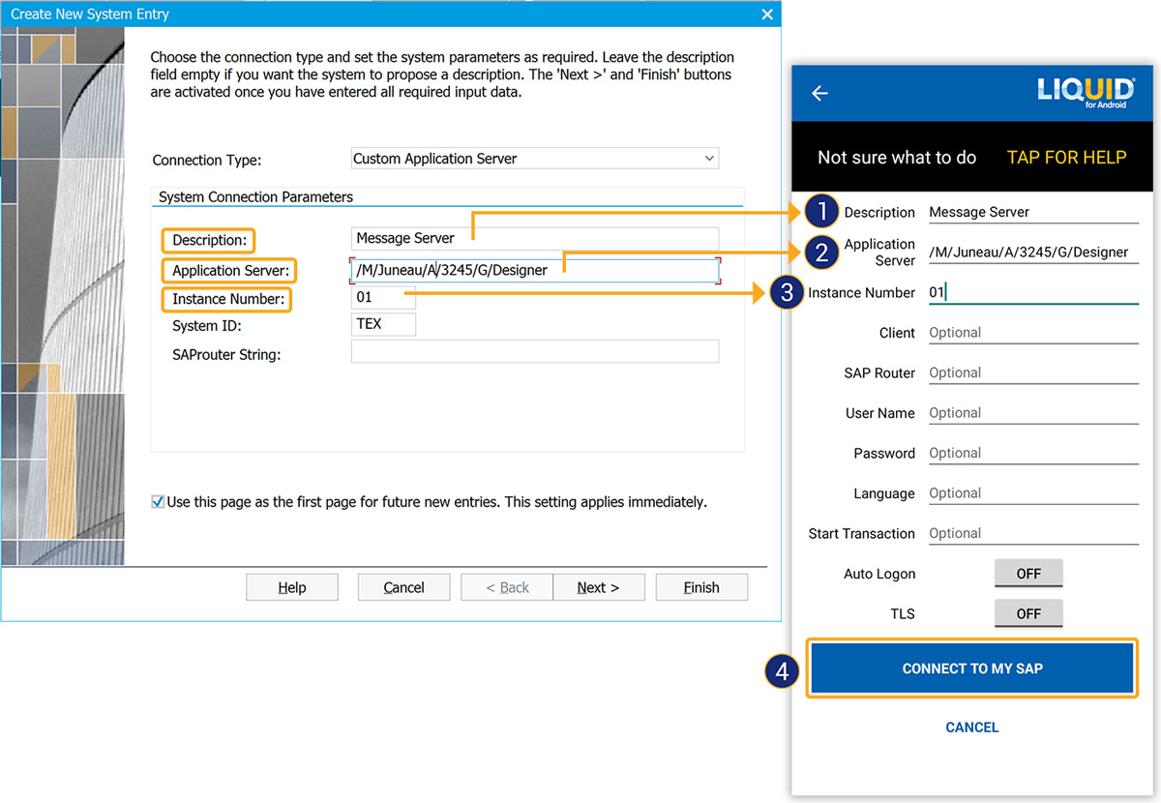Click the Finish button
Image resolution: width=1161 pixels, height=803 pixels.
coord(701,587)
